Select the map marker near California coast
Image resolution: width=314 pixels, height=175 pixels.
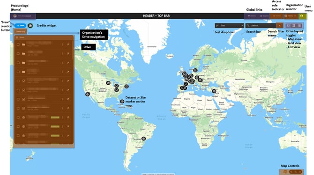[x=88, y=94]
